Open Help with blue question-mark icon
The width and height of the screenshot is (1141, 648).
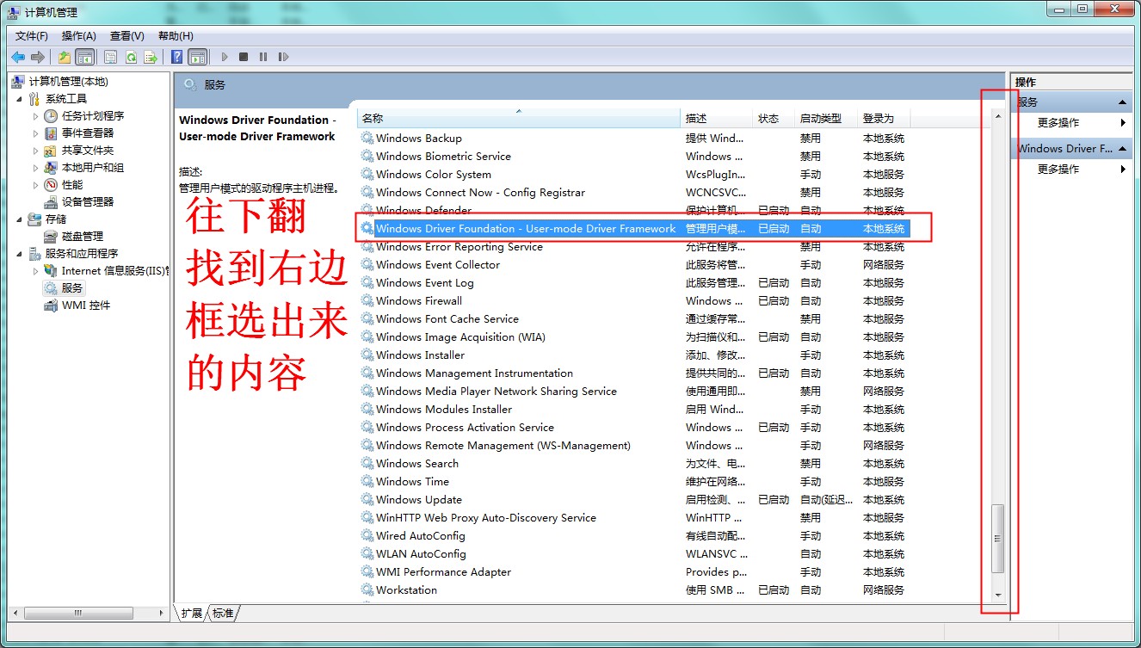176,57
